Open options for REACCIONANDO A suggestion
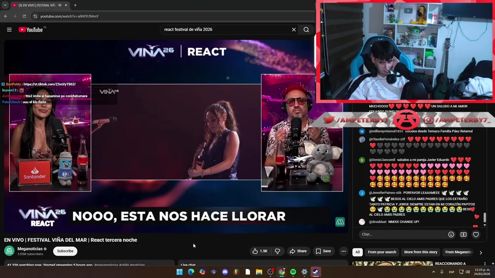This screenshot has width=495, height=278. point(485,264)
